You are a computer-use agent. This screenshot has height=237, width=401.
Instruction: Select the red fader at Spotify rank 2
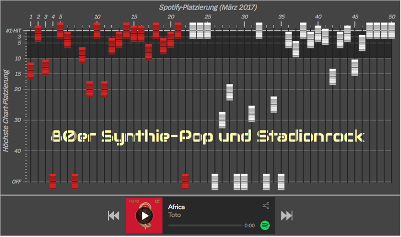tap(38, 33)
